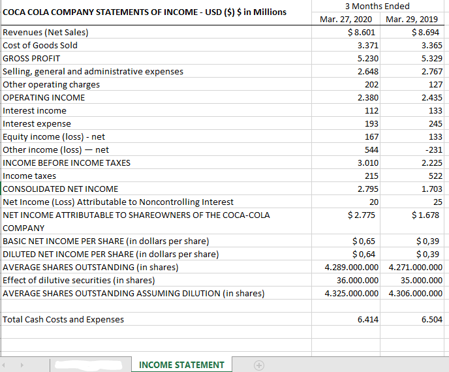Select the value 3.371
This screenshot has width=449, height=372.
tap(367, 45)
